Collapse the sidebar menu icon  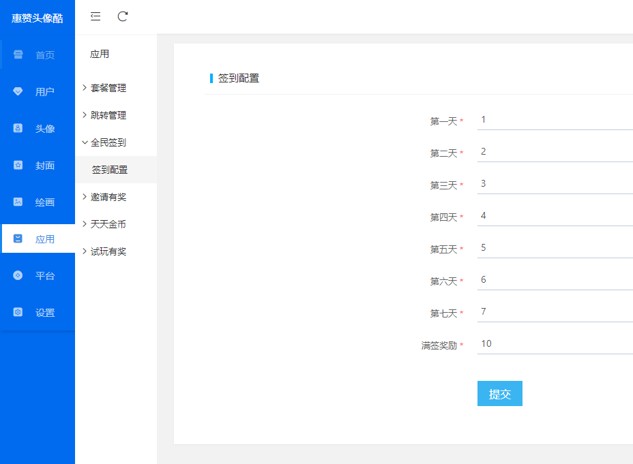coord(95,16)
